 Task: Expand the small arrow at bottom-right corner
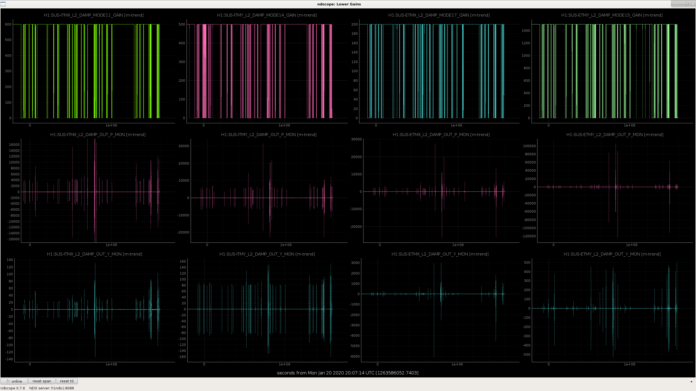[x=691, y=381]
